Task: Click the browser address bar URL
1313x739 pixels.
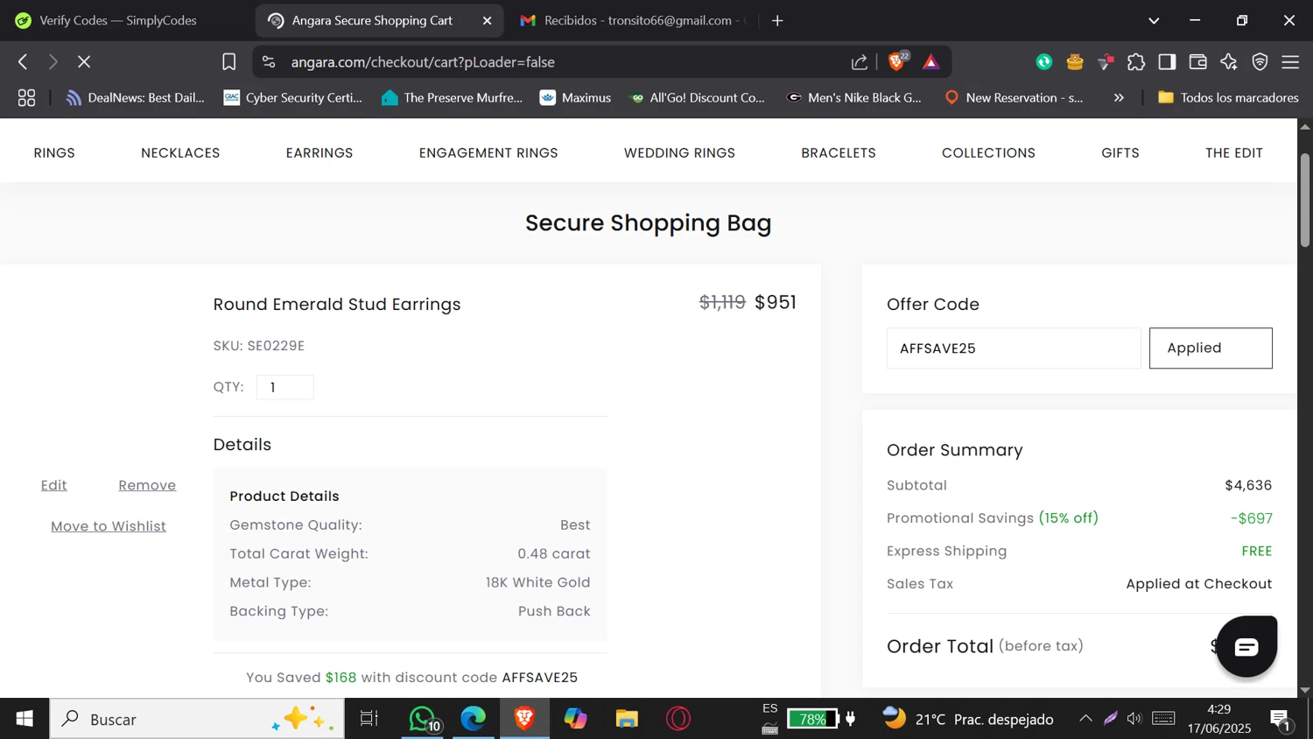Action: 423,62
